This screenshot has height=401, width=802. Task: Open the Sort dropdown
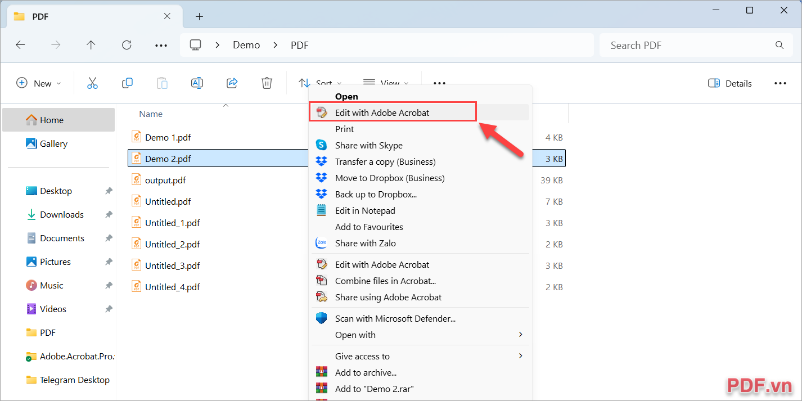(320, 83)
